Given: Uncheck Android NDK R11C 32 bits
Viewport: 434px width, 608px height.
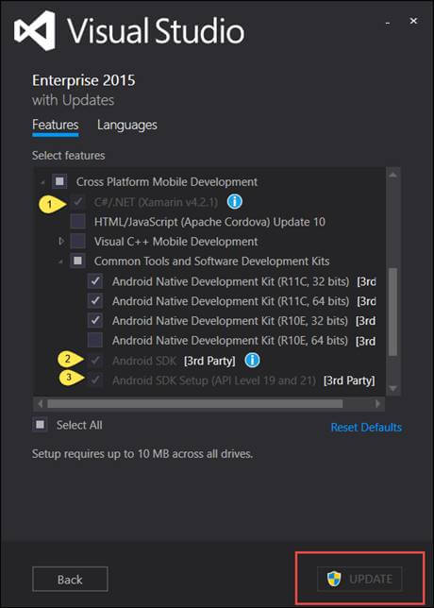Looking at the screenshot, I should (95, 280).
